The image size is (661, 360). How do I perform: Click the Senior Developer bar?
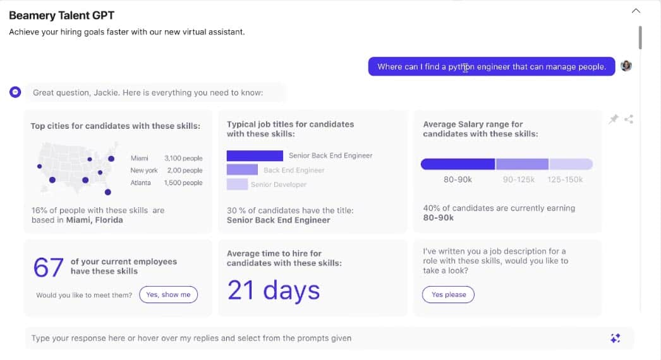pos(237,184)
